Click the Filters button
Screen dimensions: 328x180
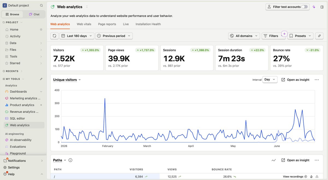(271, 36)
